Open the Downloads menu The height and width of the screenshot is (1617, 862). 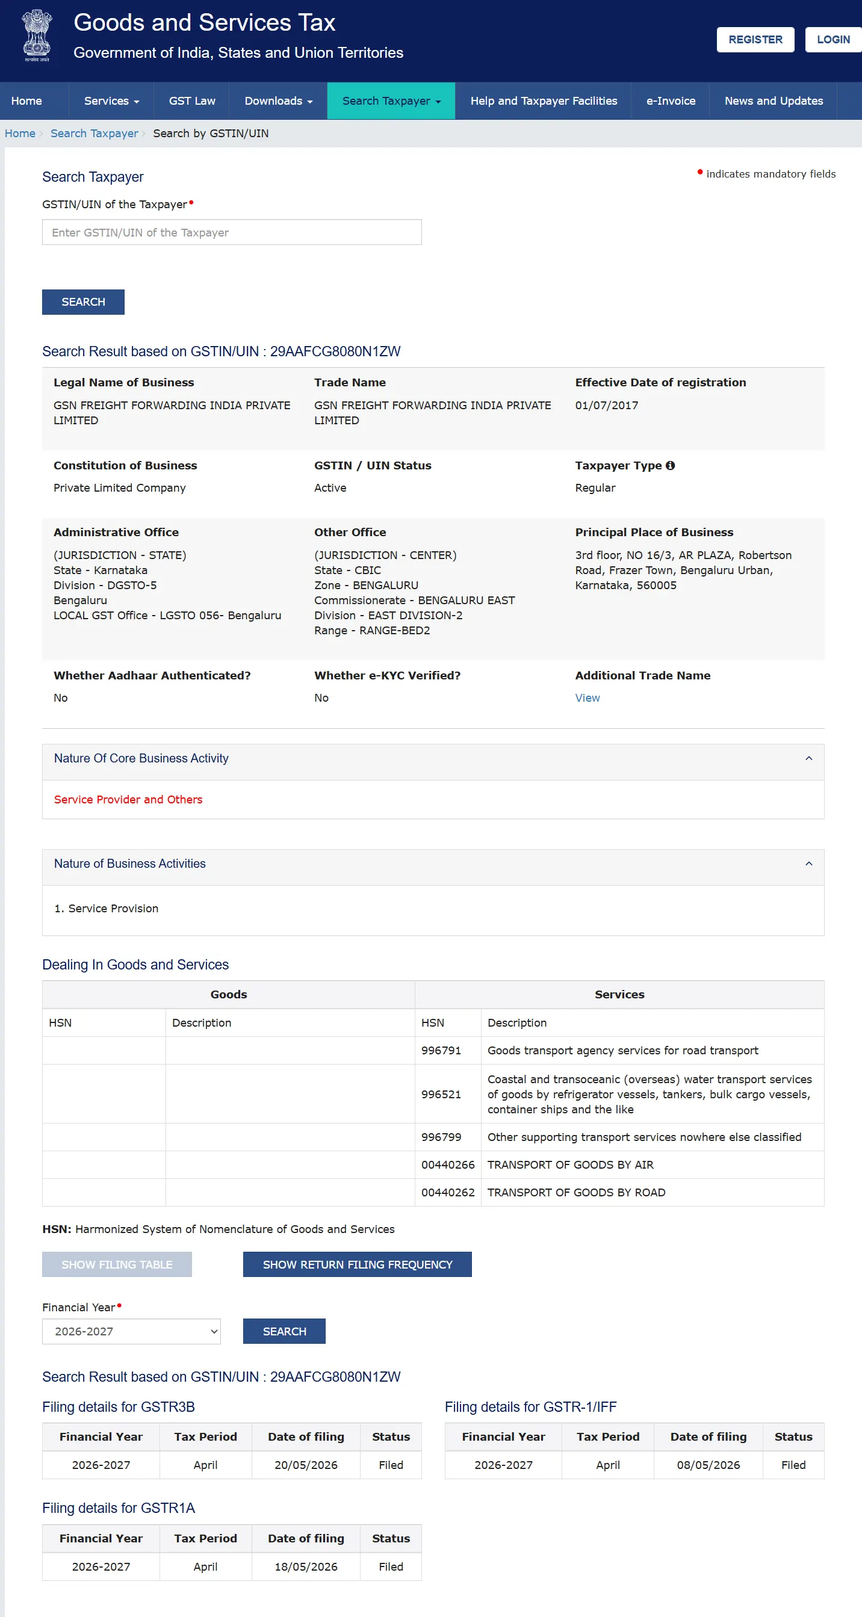click(278, 101)
